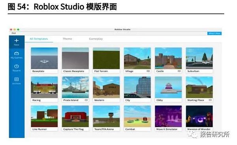Click the Combat label text
Screen dimensions: 237x145
tap(130, 129)
